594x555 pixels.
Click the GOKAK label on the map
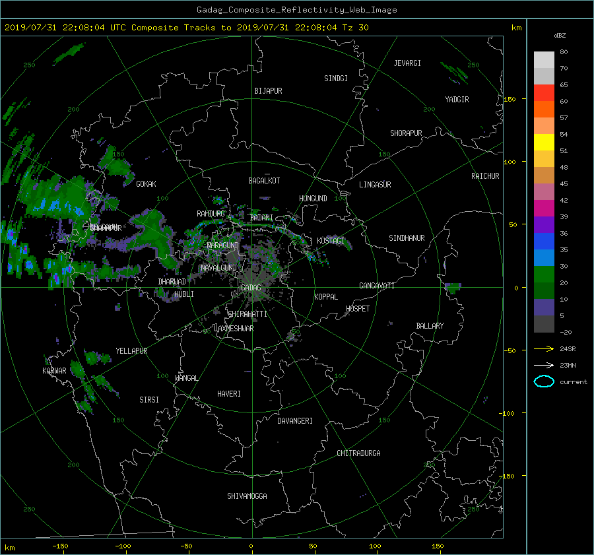tap(147, 184)
